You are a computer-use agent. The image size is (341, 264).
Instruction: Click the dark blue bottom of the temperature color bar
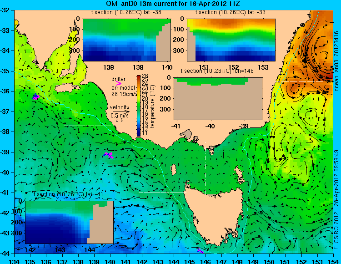click(x=139, y=133)
